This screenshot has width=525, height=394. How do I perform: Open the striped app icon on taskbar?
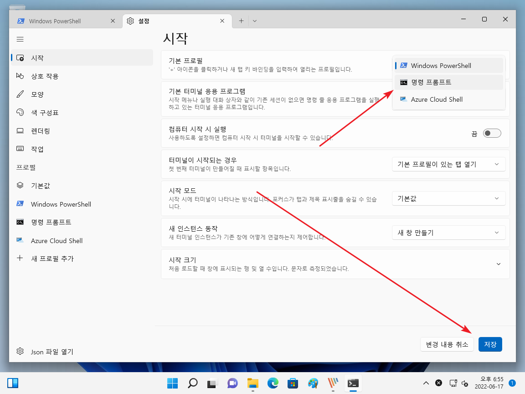coord(333,383)
